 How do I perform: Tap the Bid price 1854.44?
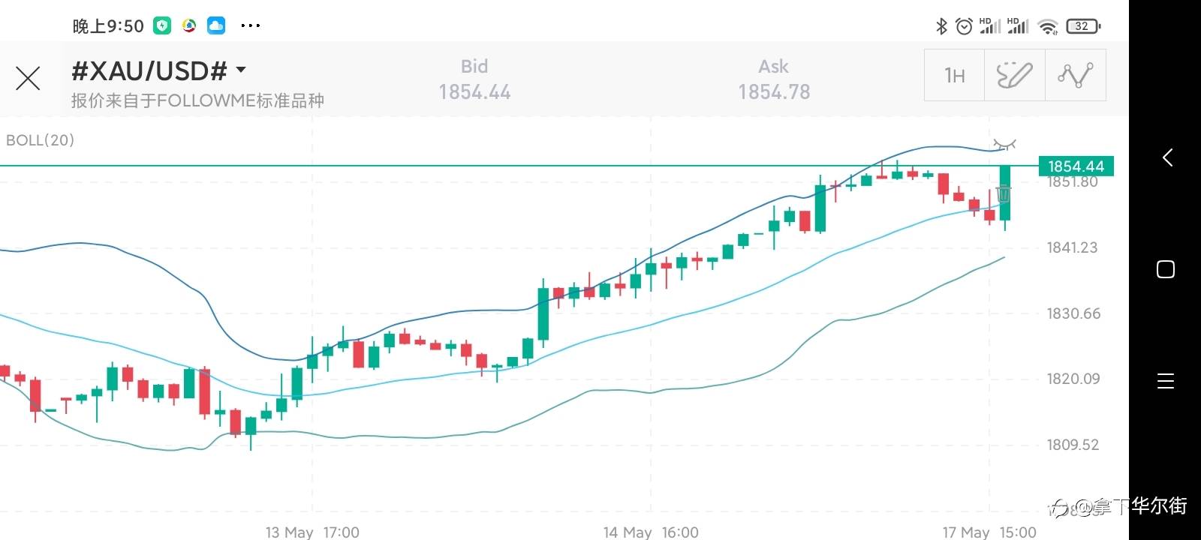click(474, 91)
